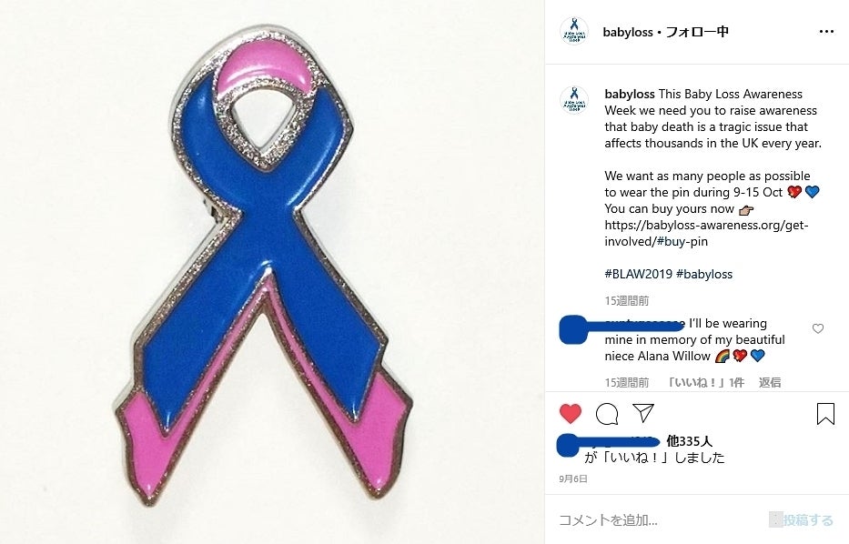Click フォロー中 following button
Image resolution: width=849 pixels, height=544 pixels.
(x=697, y=32)
